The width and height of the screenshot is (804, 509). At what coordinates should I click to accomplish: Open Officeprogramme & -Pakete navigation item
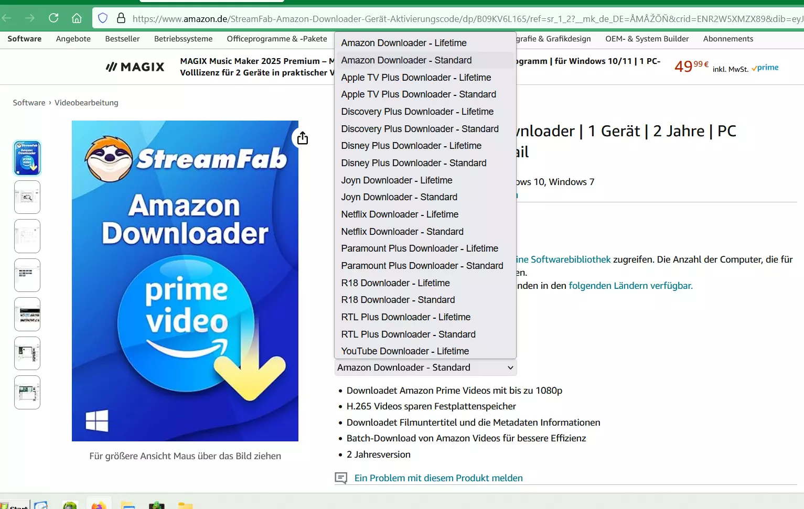(x=277, y=39)
